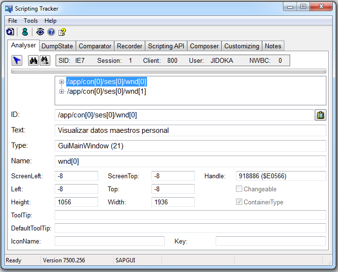Toggle the Changeable checkbox
The width and height of the screenshot is (338, 272).
[239, 189]
